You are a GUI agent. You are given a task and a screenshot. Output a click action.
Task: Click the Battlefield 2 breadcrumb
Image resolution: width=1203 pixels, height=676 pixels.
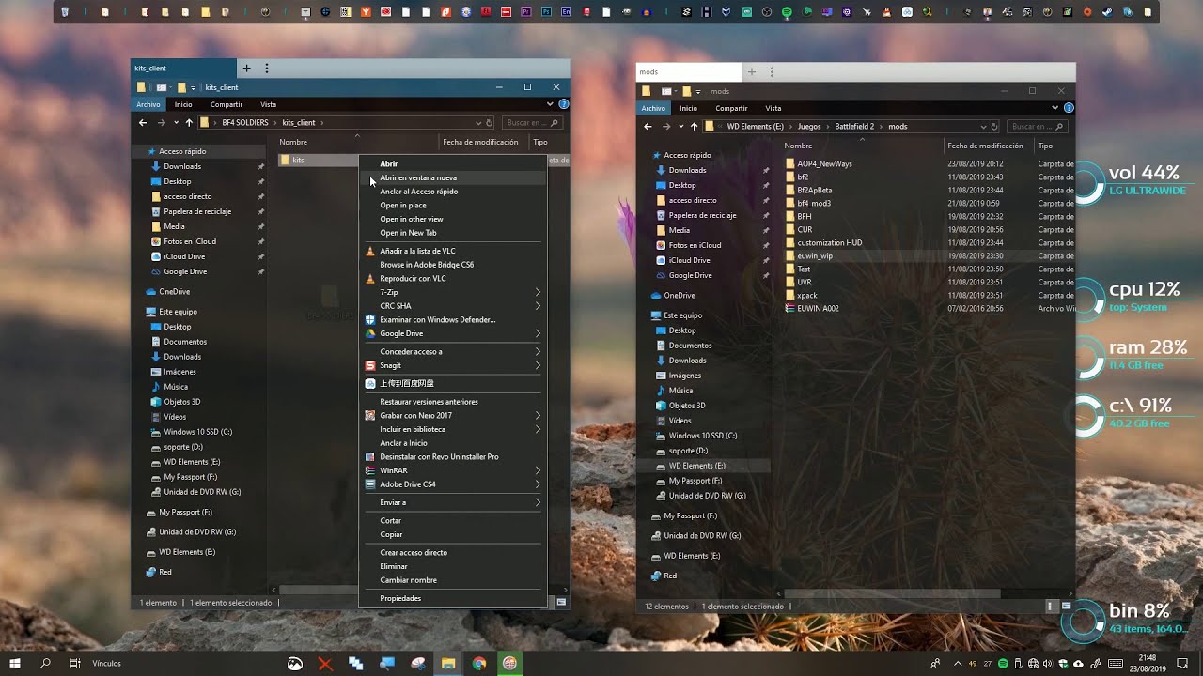tap(854, 126)
